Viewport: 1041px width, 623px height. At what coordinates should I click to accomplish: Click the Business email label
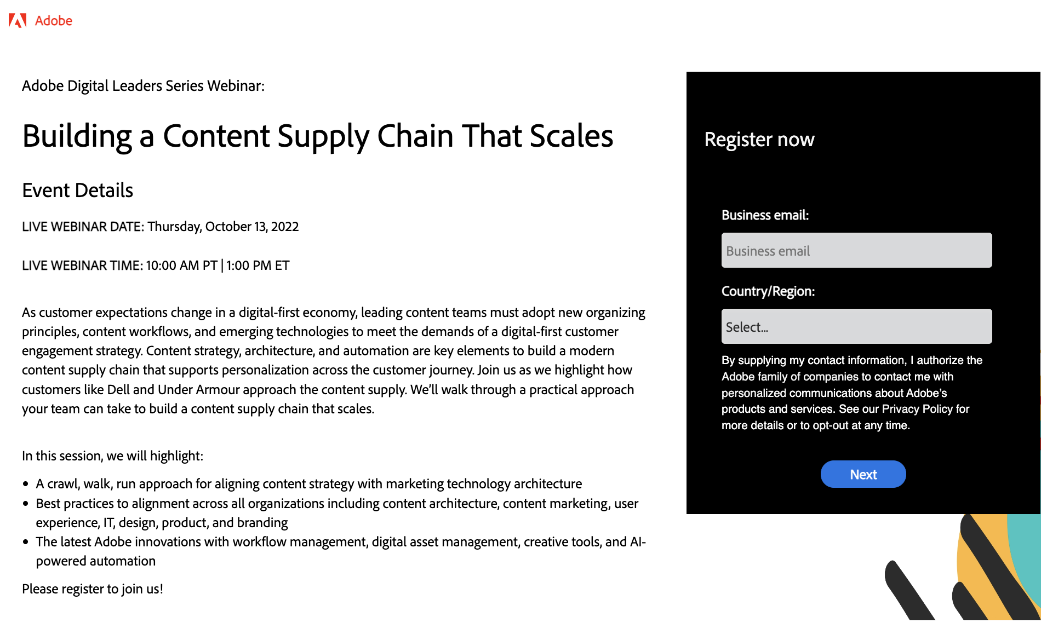[765, 215]
